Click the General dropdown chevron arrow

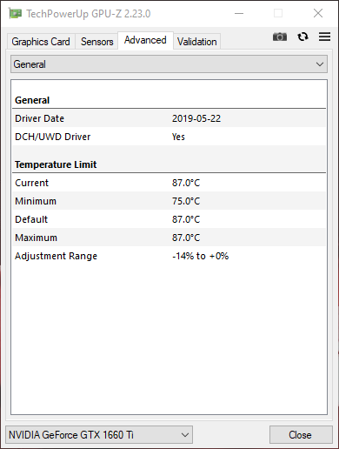click(320, 64)
